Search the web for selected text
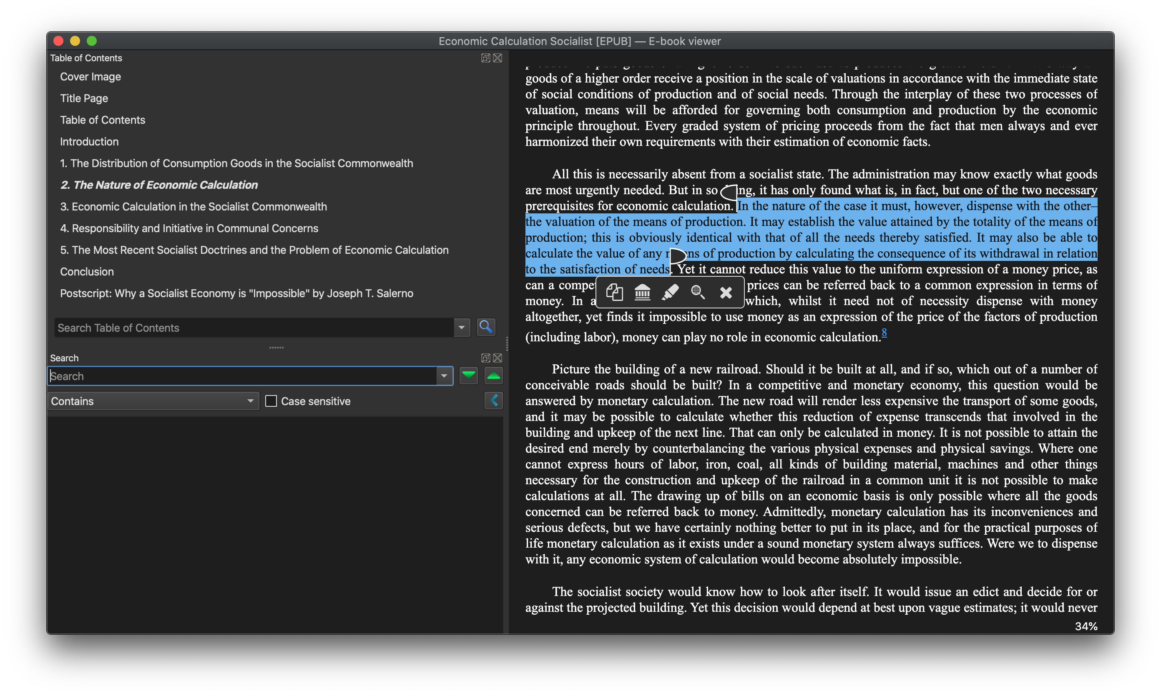The width and height of the screenshot is (1161, 696). pos(698,292)
